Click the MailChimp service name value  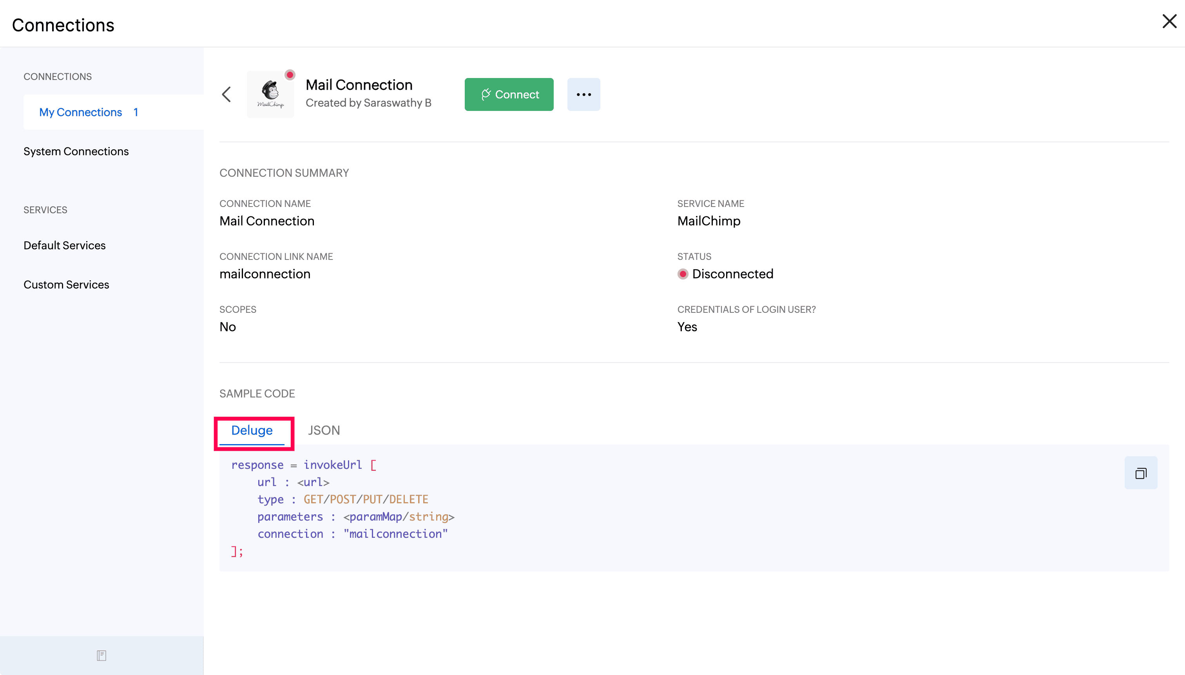(x=708, y=221)
